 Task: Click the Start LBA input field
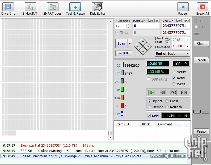coord(146,26)
